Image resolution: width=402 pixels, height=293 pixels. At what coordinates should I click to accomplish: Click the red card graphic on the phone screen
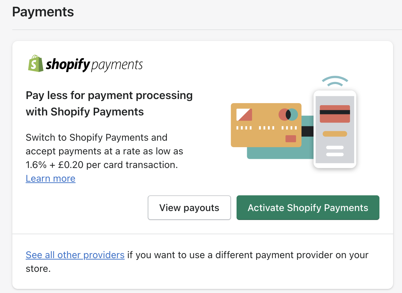coord(335,114)
